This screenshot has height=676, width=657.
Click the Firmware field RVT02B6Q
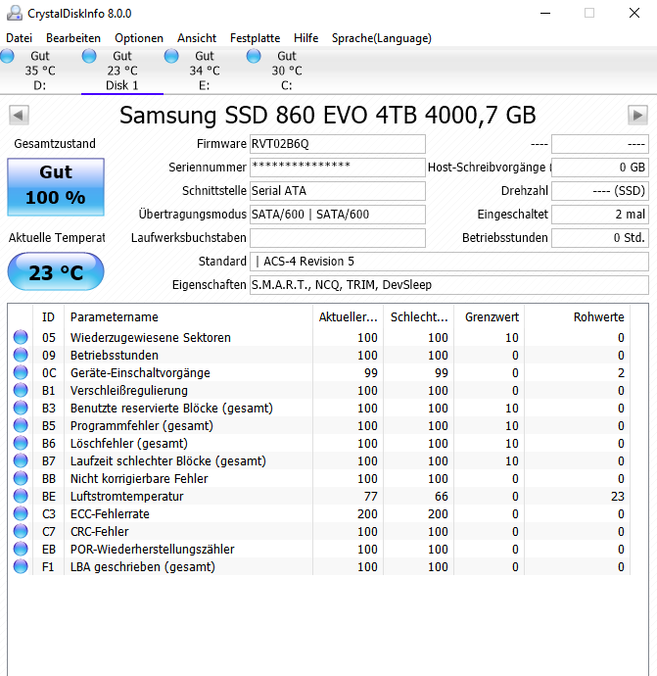338,144
